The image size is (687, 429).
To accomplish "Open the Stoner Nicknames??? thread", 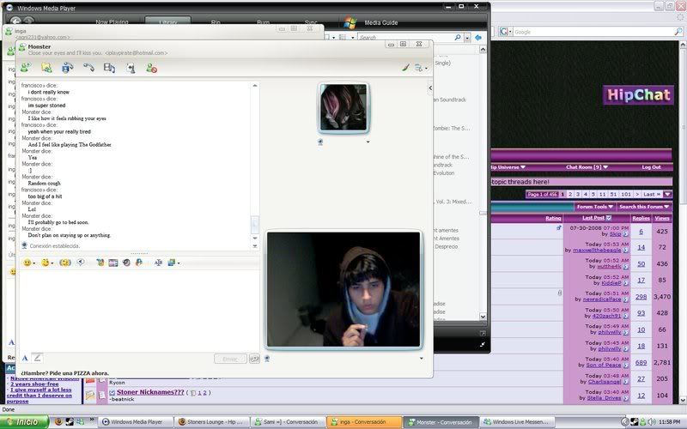I will [150, 392].
